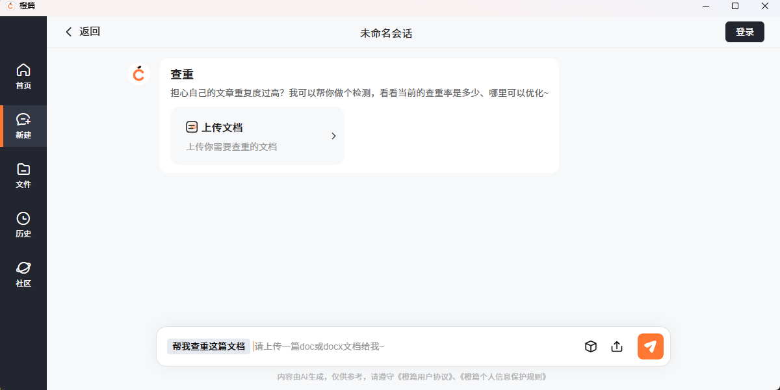Screen dimensions: 780x390
Task: Open the 上传文档 upload document card
Action: coord(257,136)
